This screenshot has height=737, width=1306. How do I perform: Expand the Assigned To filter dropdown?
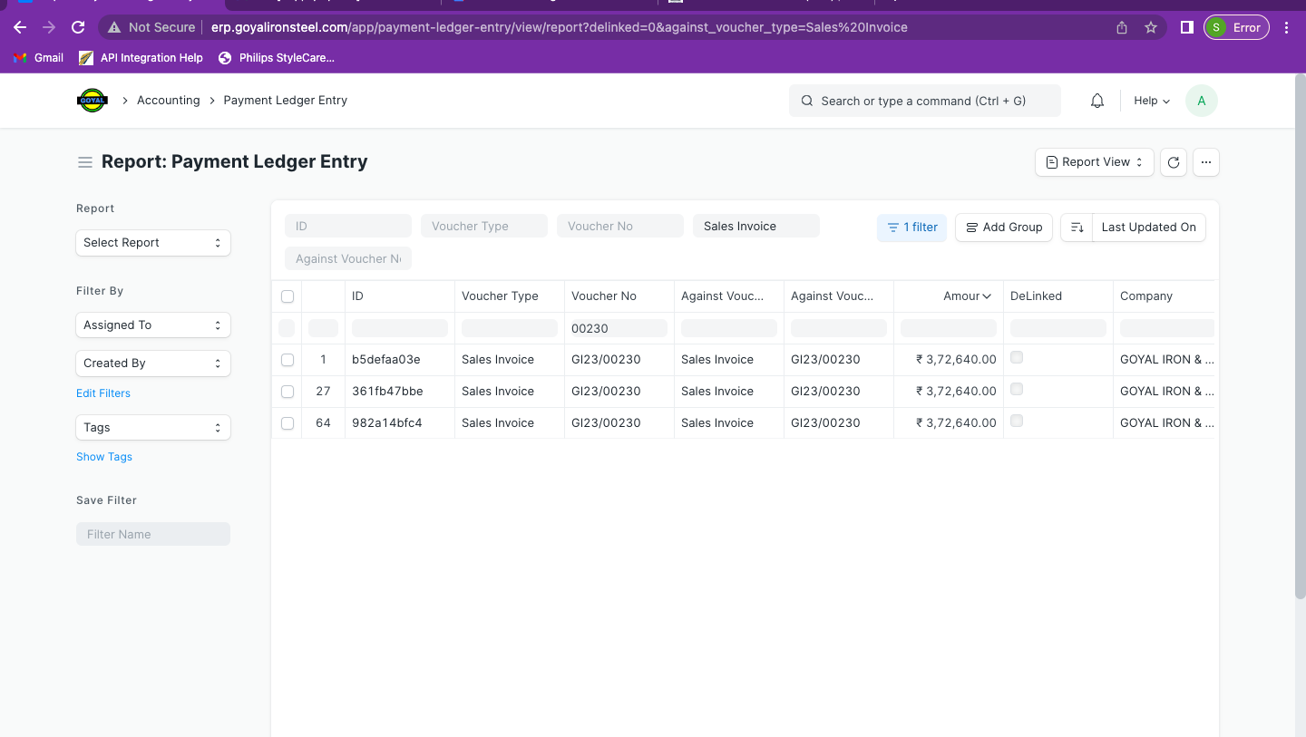(152, 325)
